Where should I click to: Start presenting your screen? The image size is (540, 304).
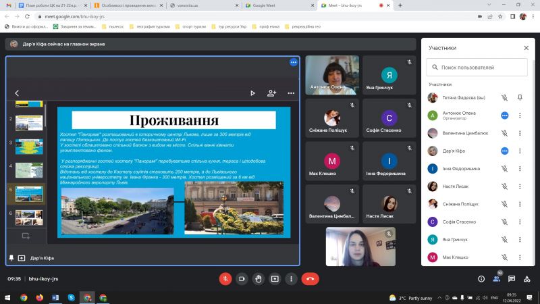(275, 279)
